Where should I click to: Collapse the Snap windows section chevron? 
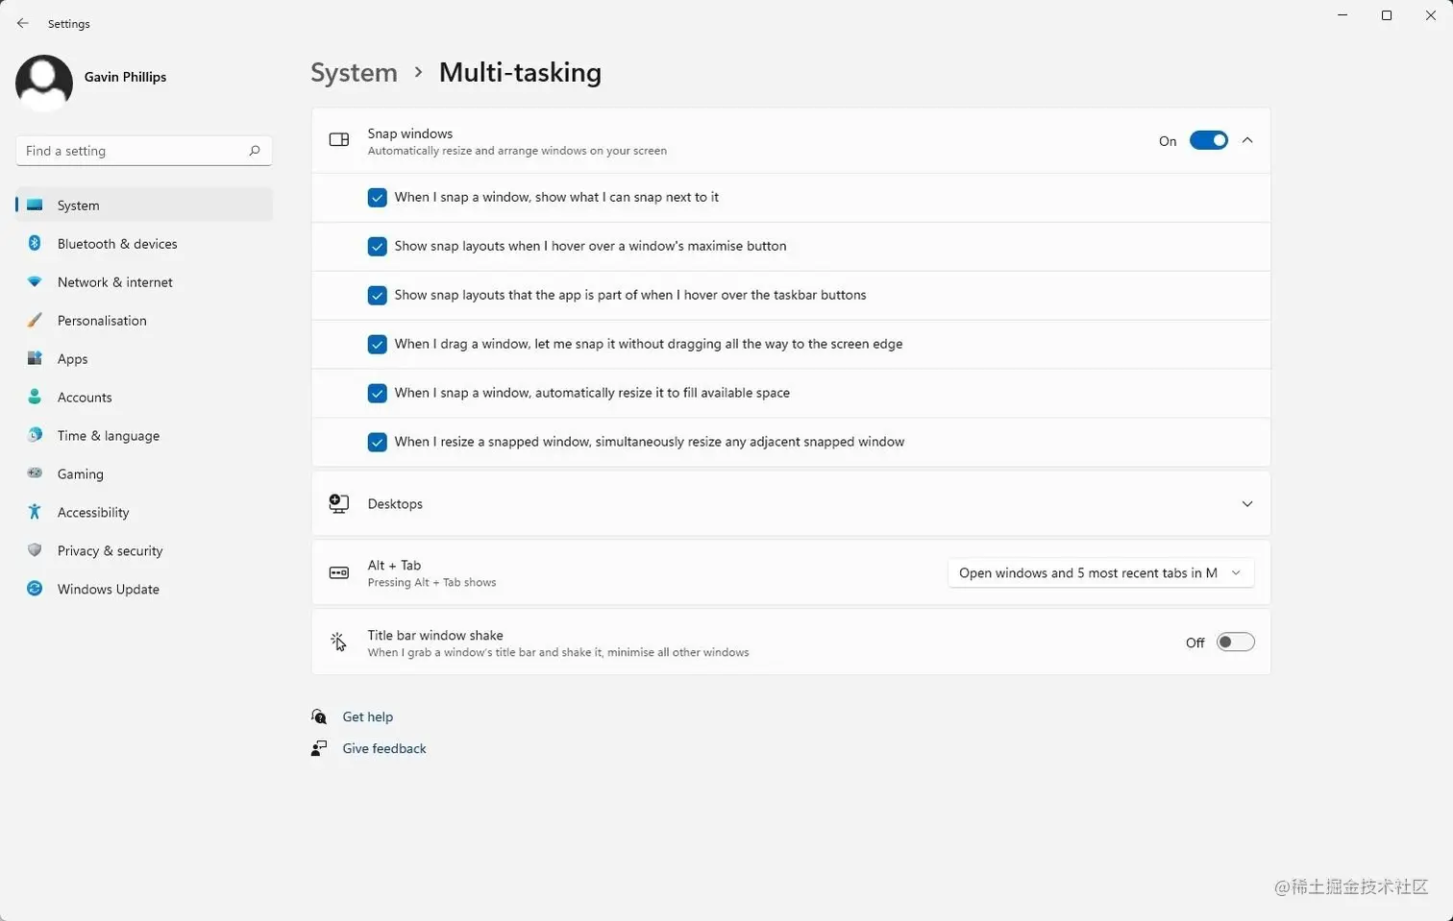point(1247,140)
